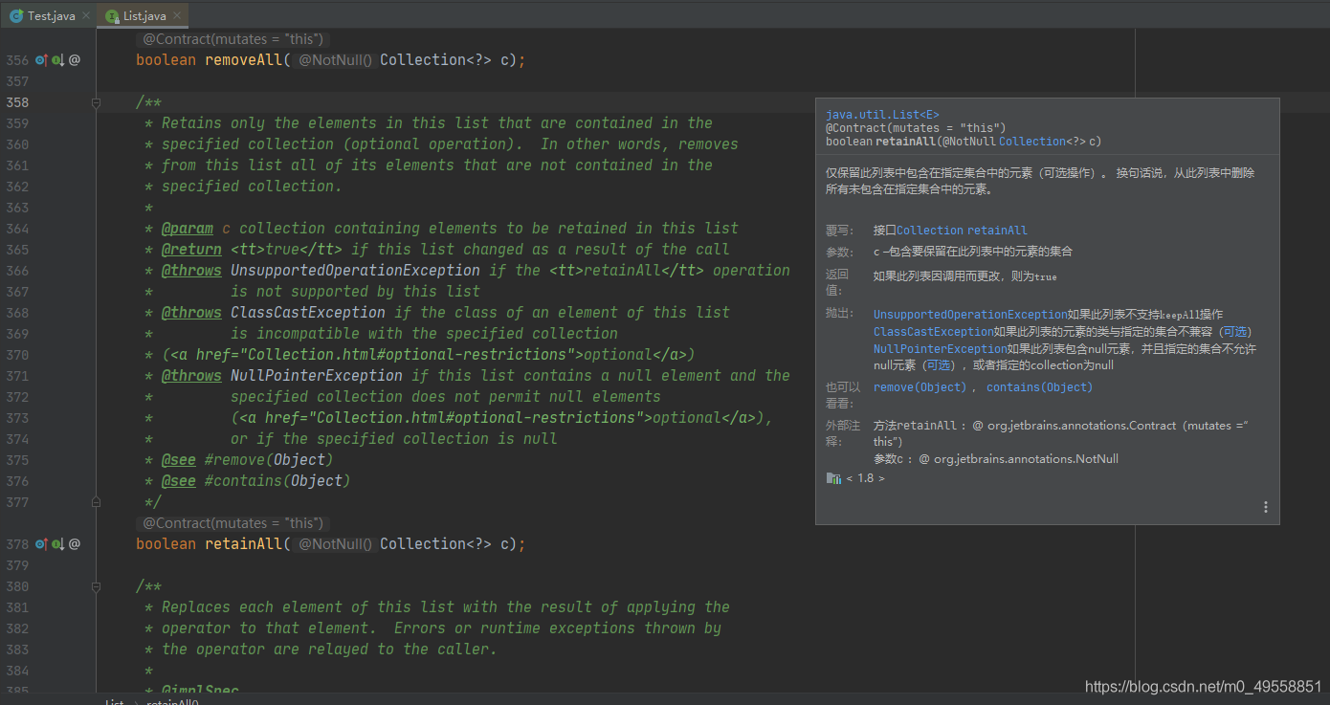Open NullPointerException link in the popup

coord(941,349)
